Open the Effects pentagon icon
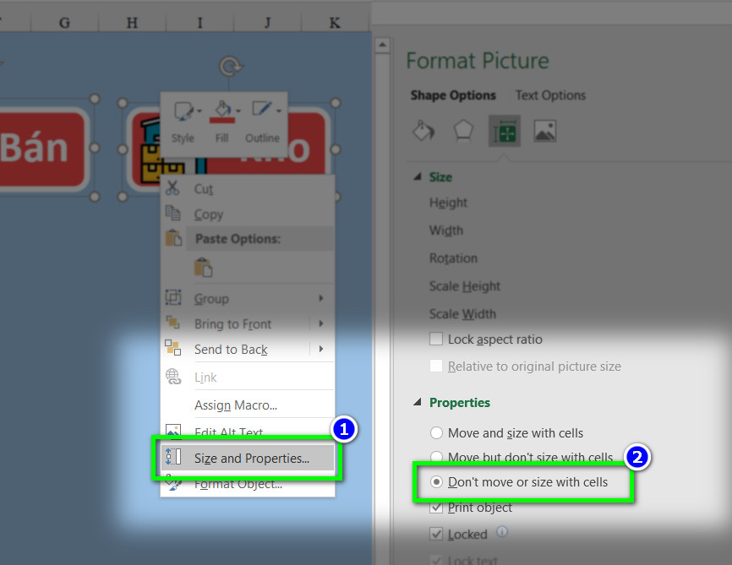732x565 pixels. coord(463,131)
